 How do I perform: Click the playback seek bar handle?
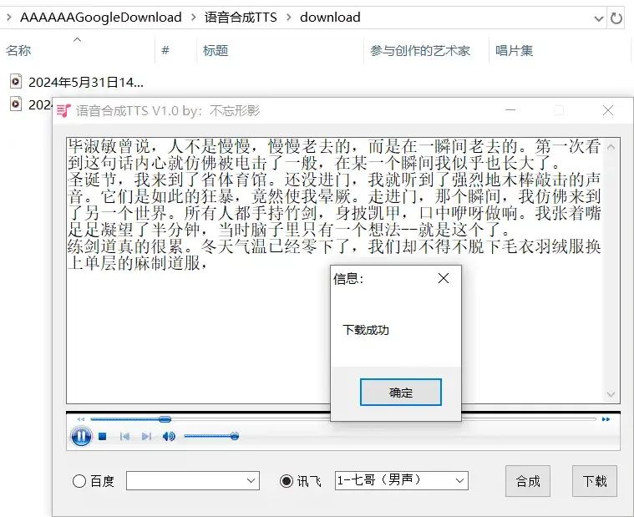click(165, 419)
